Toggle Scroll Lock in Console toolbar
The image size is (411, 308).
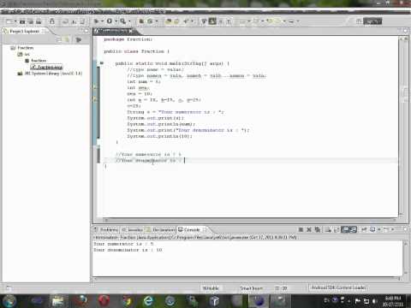337,229
